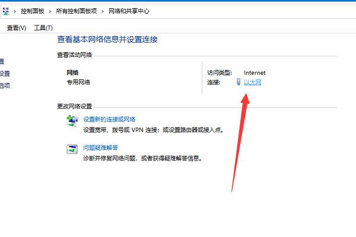Go to 所有控制面板项 in the breadcrumb
This screenshot has height=237, width=356.
pos(77,11)
